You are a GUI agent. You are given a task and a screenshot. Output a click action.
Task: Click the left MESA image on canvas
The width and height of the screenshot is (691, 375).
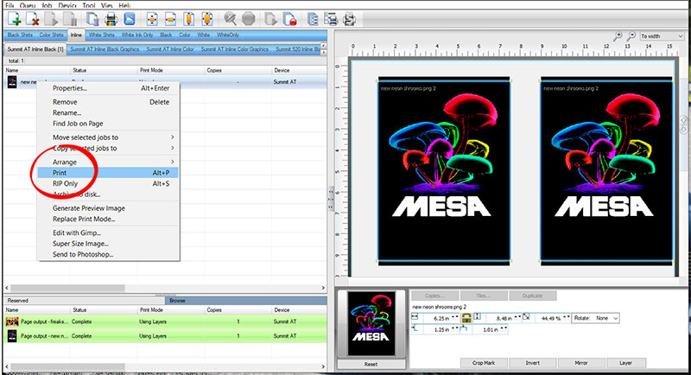(444, 172)
